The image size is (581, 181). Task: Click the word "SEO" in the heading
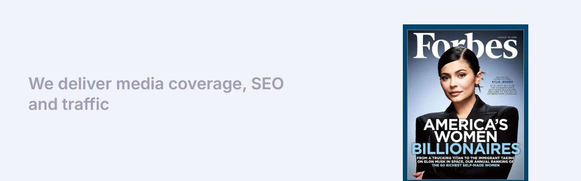point(267,84)
